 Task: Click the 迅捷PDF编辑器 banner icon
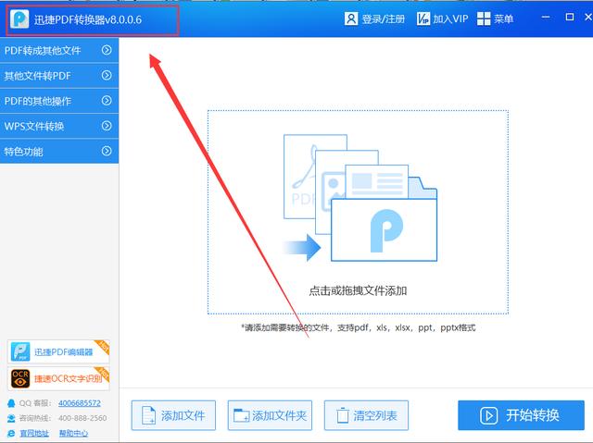20,351
